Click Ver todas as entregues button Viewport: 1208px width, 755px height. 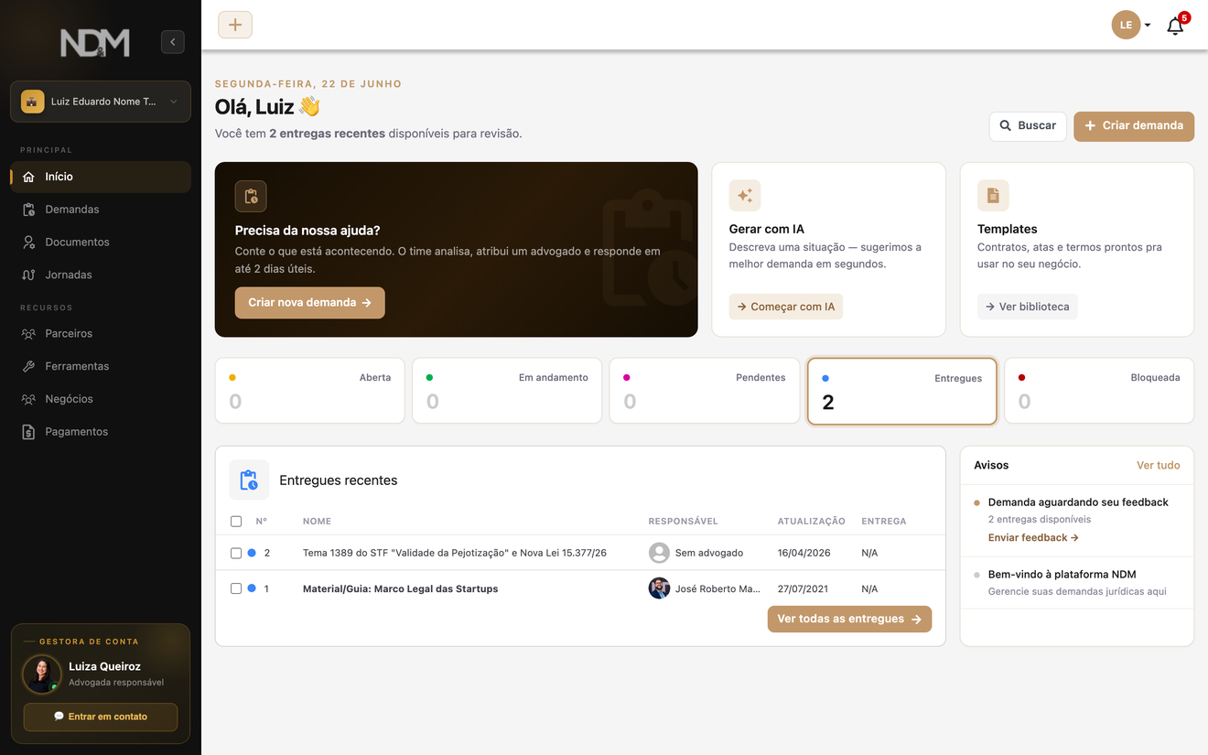pyautogui.click(x=850, y=620)
